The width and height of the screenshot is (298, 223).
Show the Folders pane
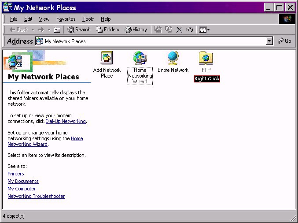point(107,30)
